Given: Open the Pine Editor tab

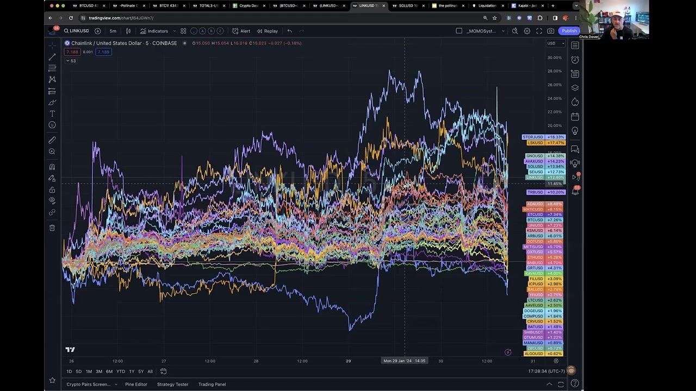Looking at the screenshot, I should pyautogui.click(x=136, y=384).
